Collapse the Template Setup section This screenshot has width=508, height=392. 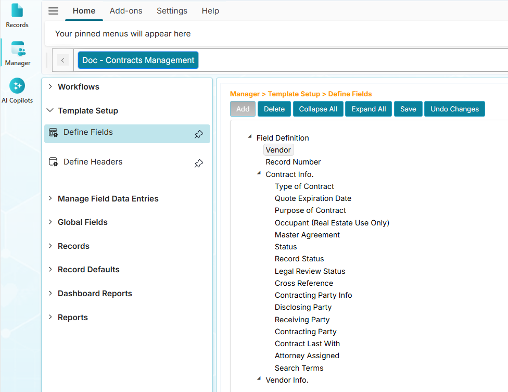[49, 110]
